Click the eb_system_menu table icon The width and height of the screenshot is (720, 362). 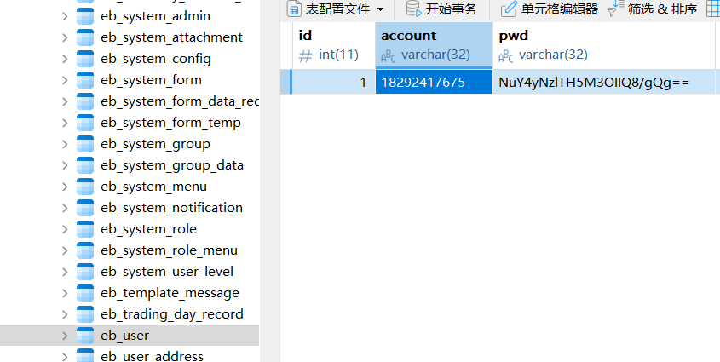click(x=85, y=187)
